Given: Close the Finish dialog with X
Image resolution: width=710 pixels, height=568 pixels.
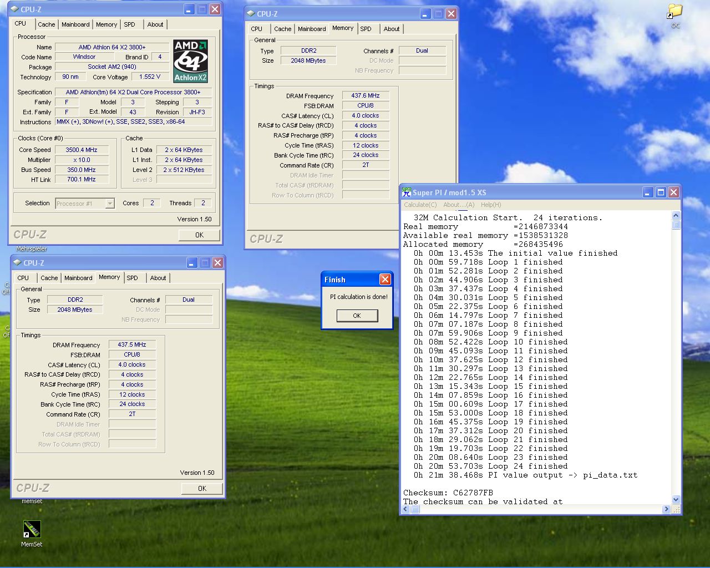Looking at the screenshot, I should 385,279.
